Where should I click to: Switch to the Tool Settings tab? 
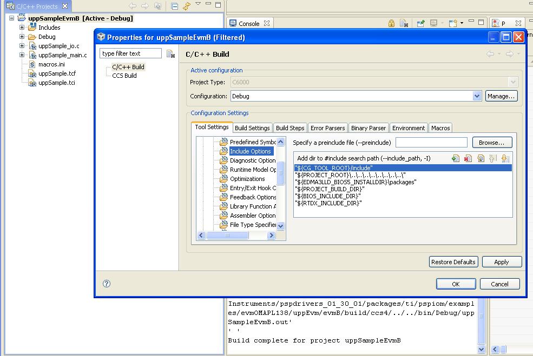click(212, 127)
